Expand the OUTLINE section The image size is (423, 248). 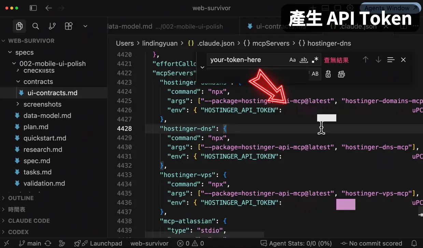coord(21,198)
